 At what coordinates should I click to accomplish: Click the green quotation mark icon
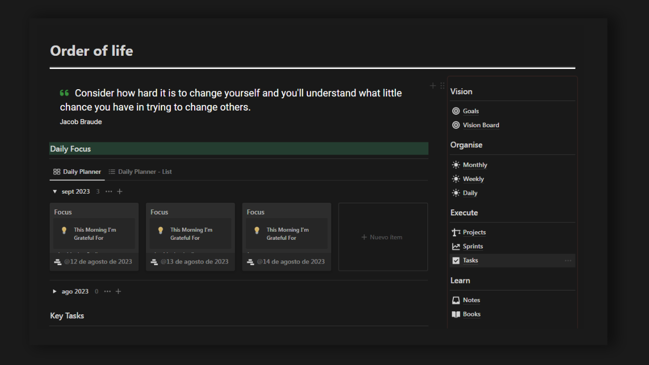tap(64, 93)
